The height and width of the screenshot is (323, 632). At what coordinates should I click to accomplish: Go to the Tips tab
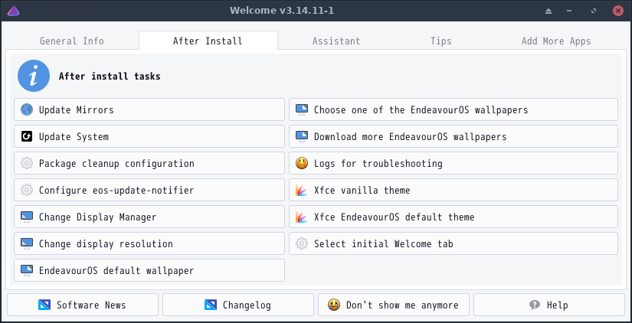441,41
